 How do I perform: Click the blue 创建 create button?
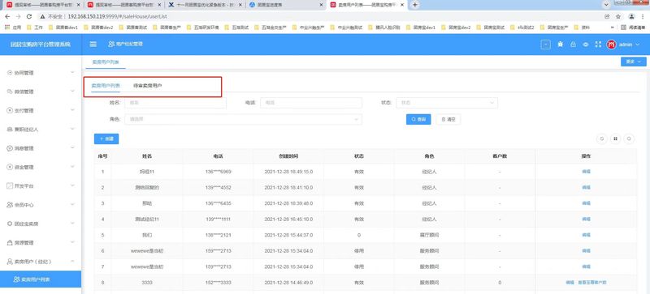(x=106, y=139)
